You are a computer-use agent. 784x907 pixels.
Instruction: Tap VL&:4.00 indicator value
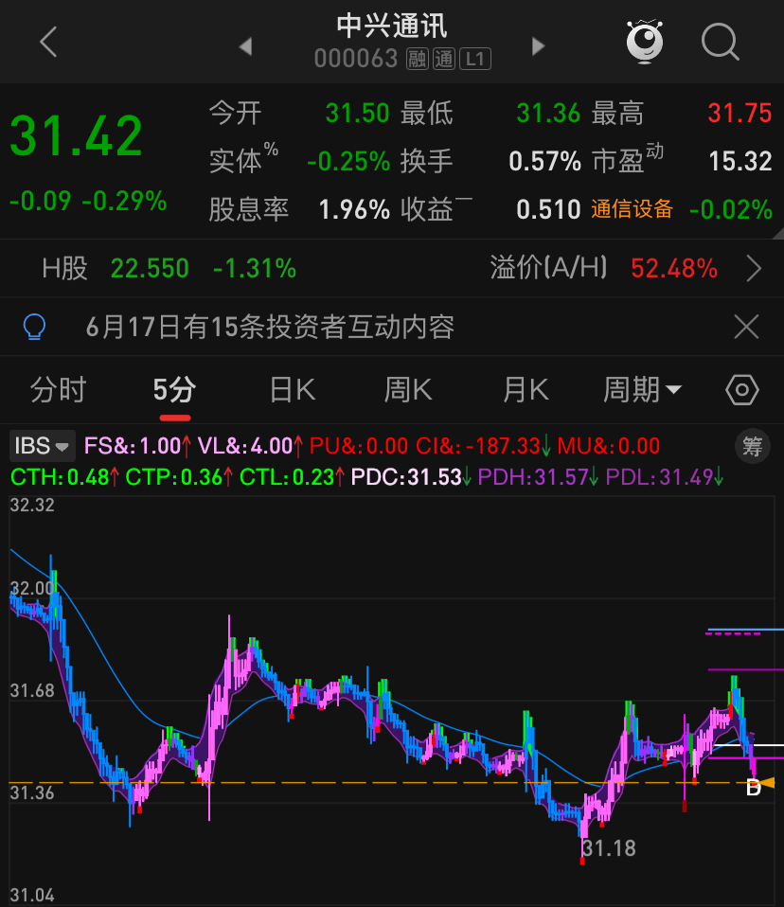pos(250,446)
